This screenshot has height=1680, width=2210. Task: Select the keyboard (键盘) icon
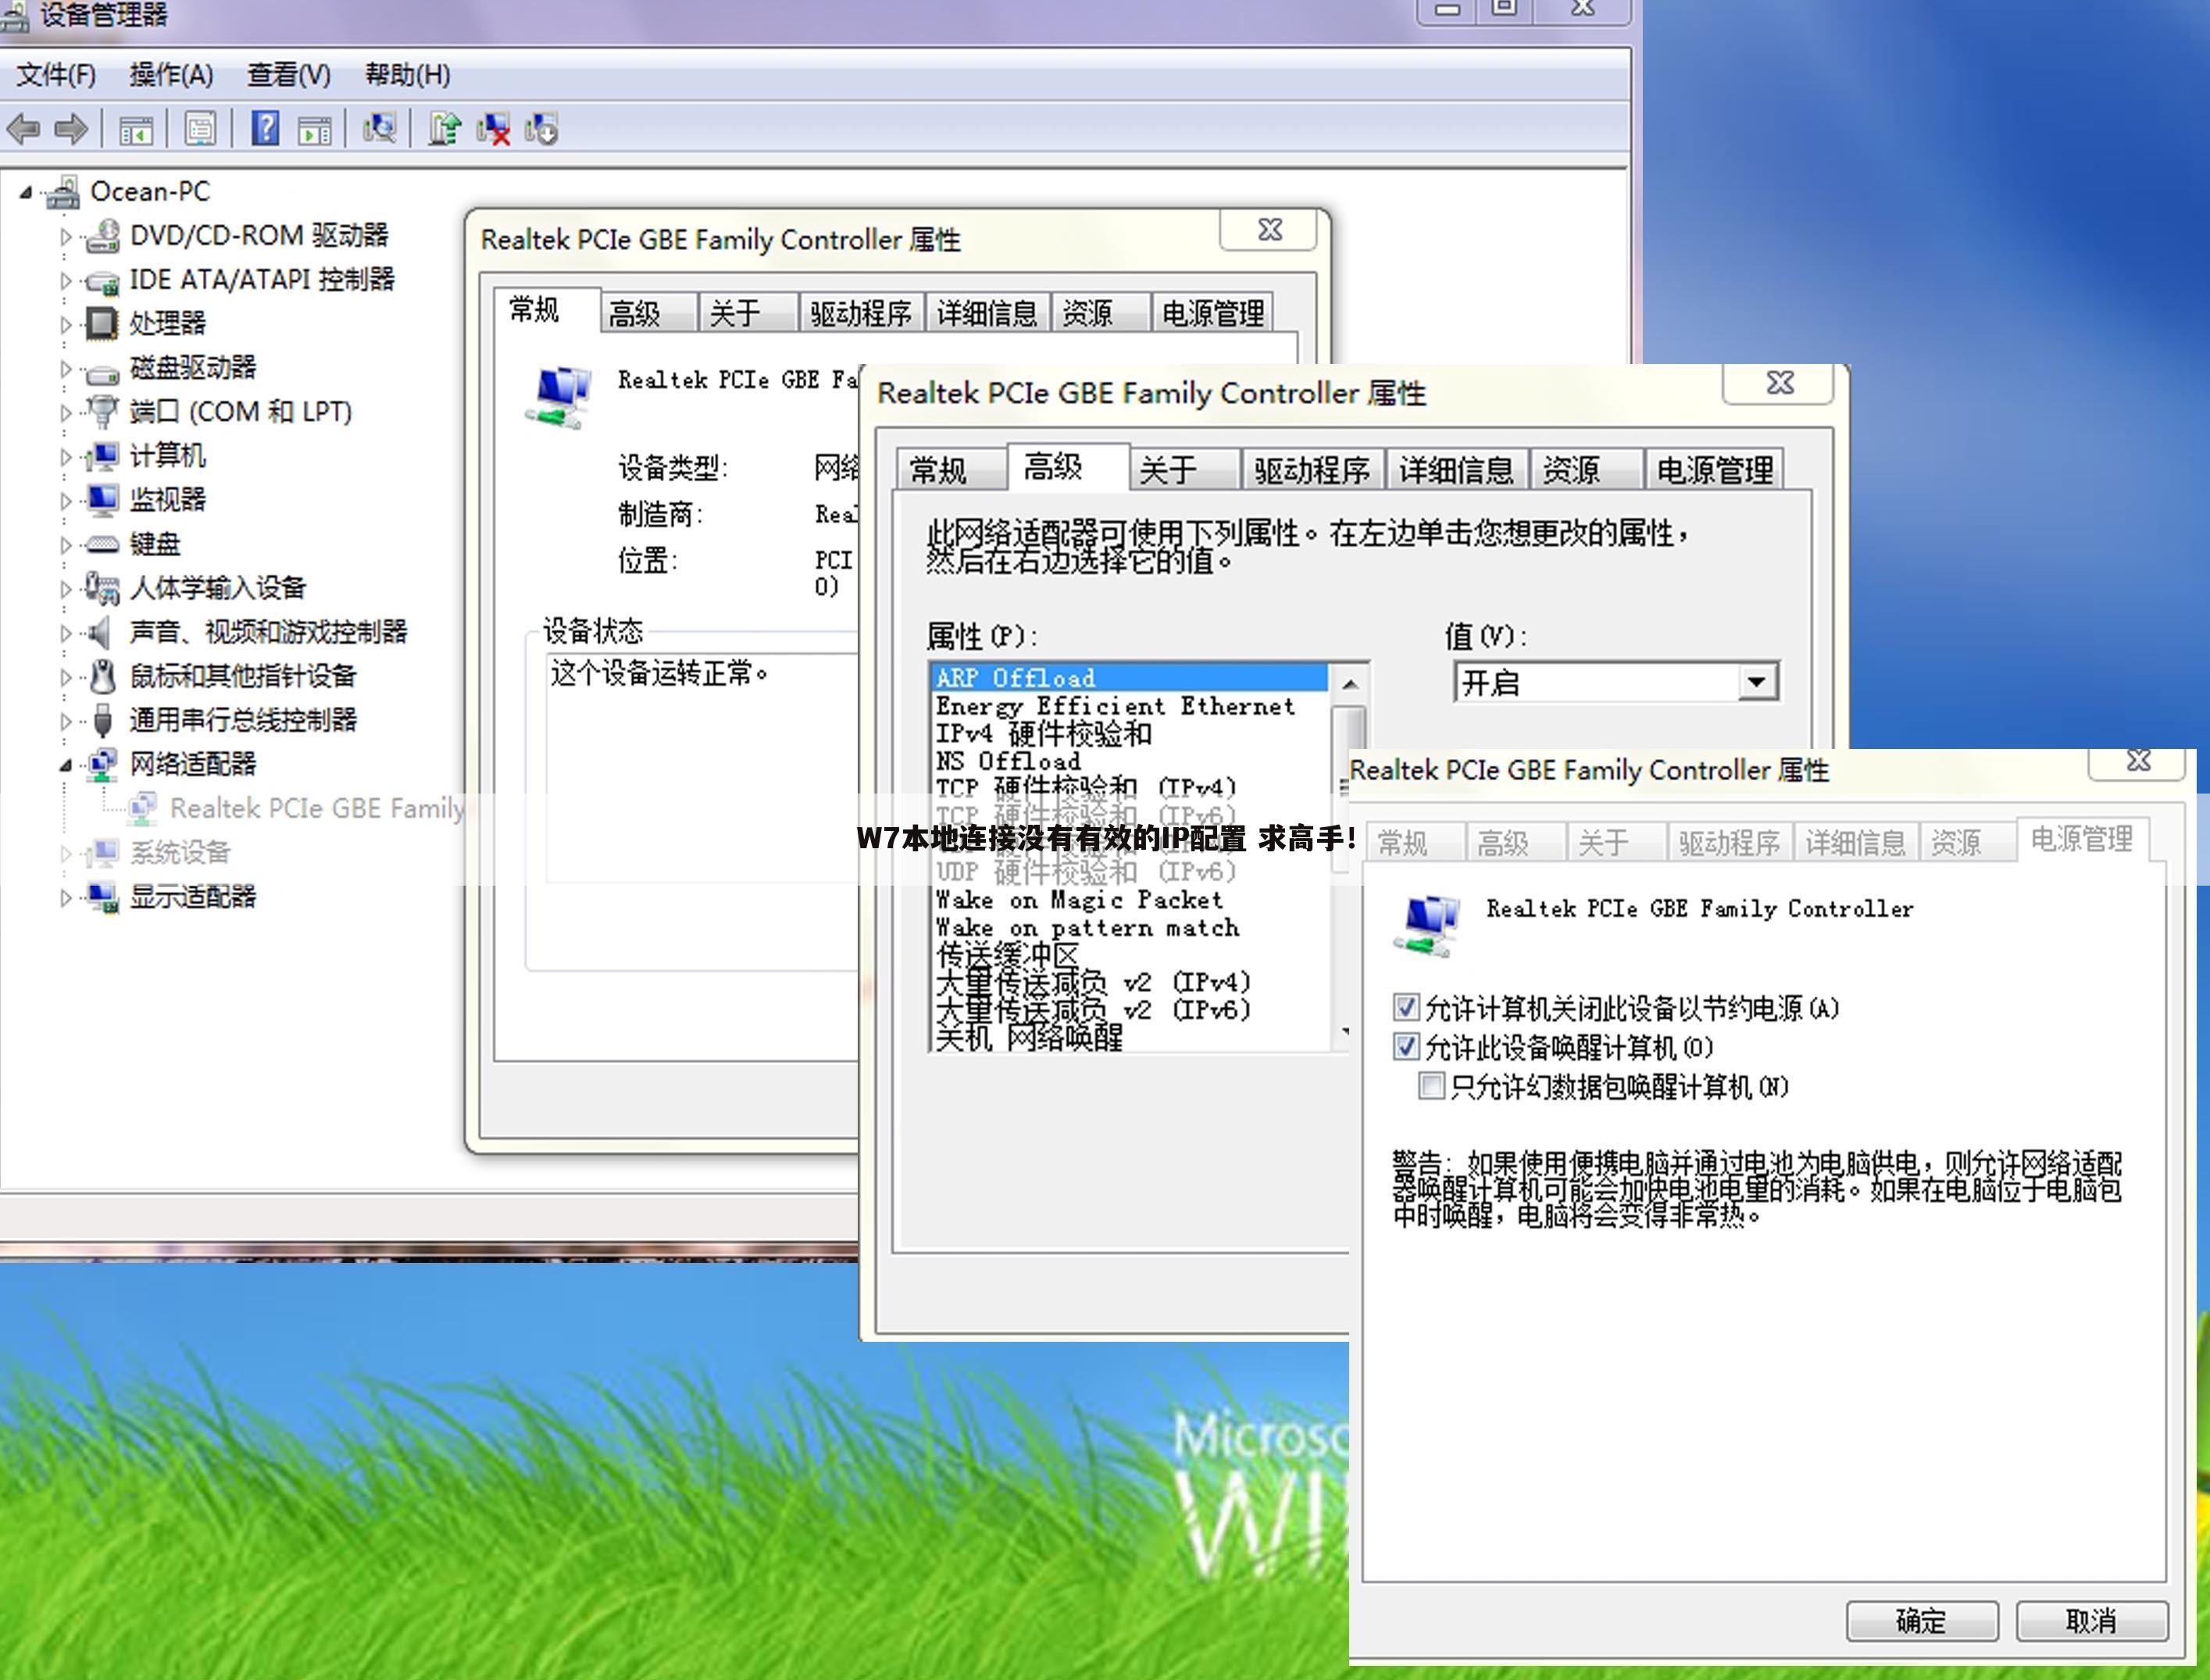tap(102, 544)
